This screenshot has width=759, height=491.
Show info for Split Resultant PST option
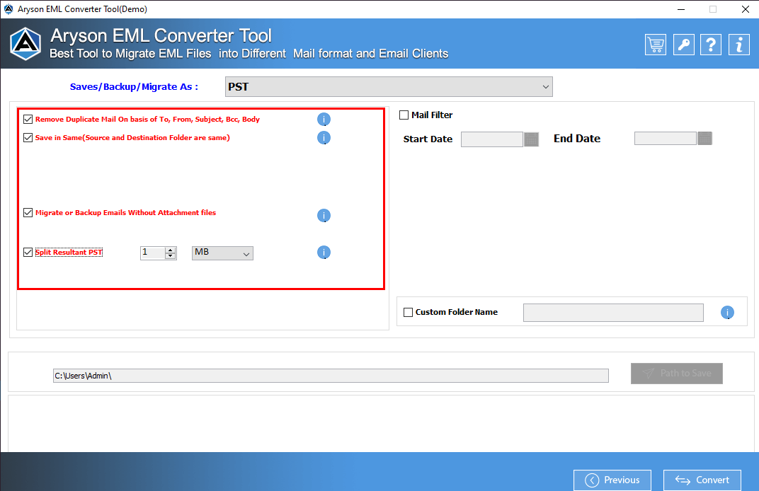tap(324, 252)
